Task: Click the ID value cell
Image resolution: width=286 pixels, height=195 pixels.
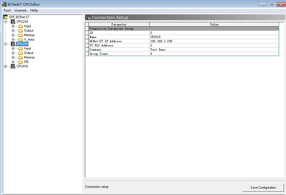Action: tap(214, 33)
